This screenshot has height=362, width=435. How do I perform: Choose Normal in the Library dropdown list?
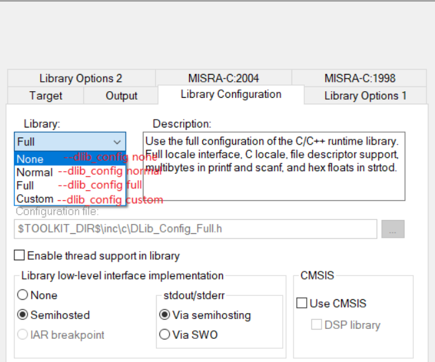pos(34,172)
